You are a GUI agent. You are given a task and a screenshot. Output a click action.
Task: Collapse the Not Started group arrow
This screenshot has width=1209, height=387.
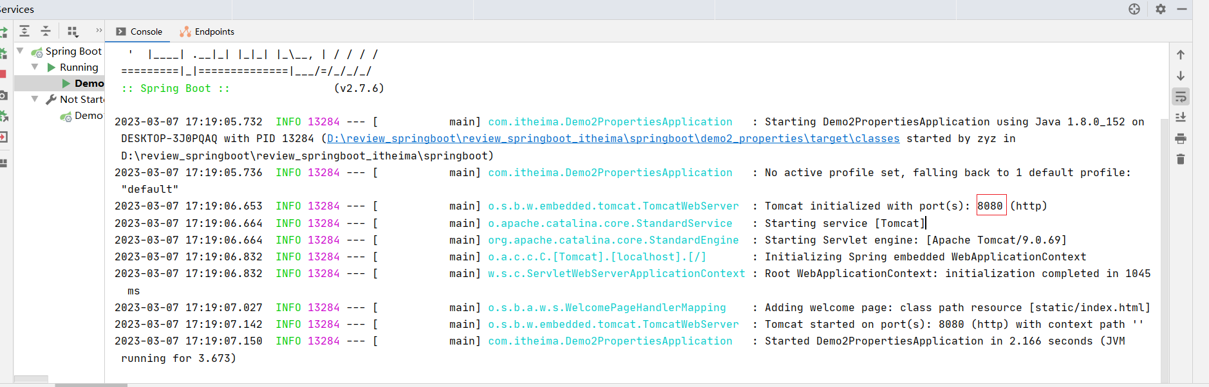coord(35,99)
